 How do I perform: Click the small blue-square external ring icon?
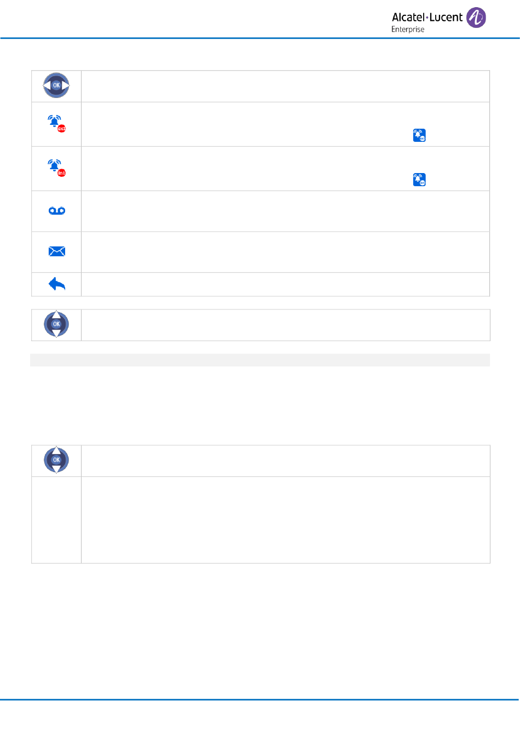tap(419, 135)
